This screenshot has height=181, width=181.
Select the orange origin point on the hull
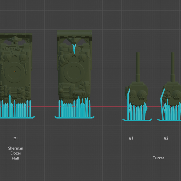(x=15, y=72)
